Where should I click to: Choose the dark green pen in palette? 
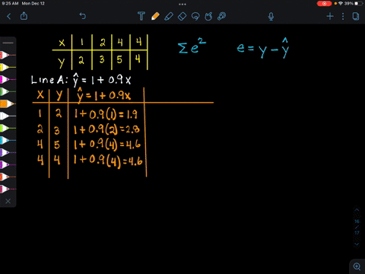[8, 91]
